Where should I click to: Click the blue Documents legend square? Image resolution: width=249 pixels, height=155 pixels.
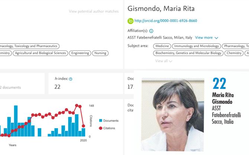click(100, 121)
